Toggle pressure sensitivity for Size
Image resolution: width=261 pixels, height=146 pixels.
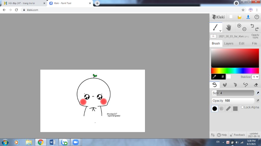pos(258,93)
